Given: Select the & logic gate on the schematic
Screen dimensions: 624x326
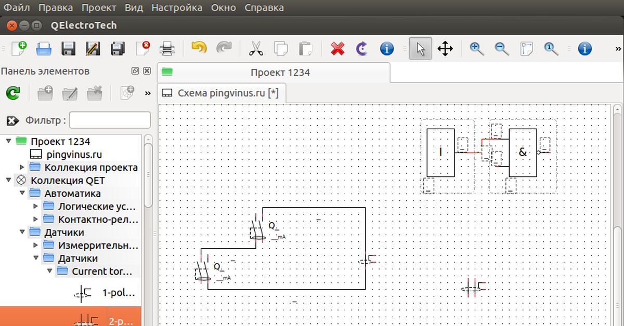Looking at the screenshot, I should (x=523, y=153).
